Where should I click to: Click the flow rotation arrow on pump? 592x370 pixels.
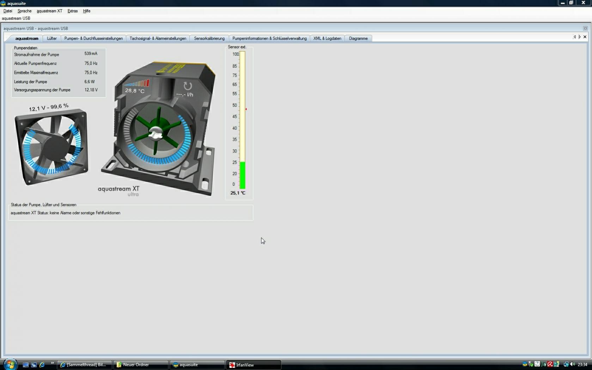coord(188,86)
